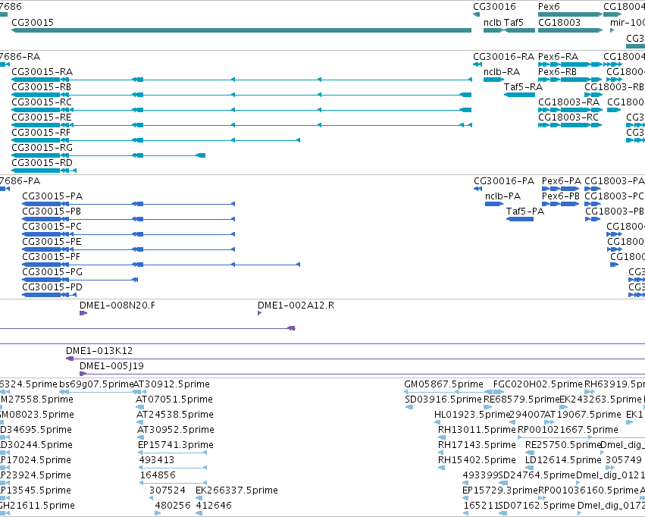Image resolution: width=645 pixels, height=517 pixels.
Task: Click the Taf5 gene label
Action: point(514,22)
